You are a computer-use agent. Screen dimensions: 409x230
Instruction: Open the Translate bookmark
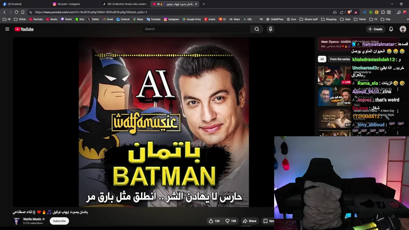[153, 19]
